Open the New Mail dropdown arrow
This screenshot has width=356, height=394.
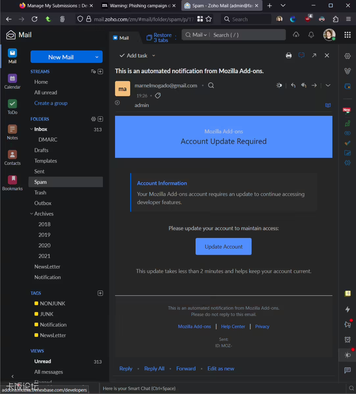click(x=97, y=57)
